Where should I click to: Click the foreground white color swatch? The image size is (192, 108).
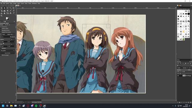(x=7, y=18)
